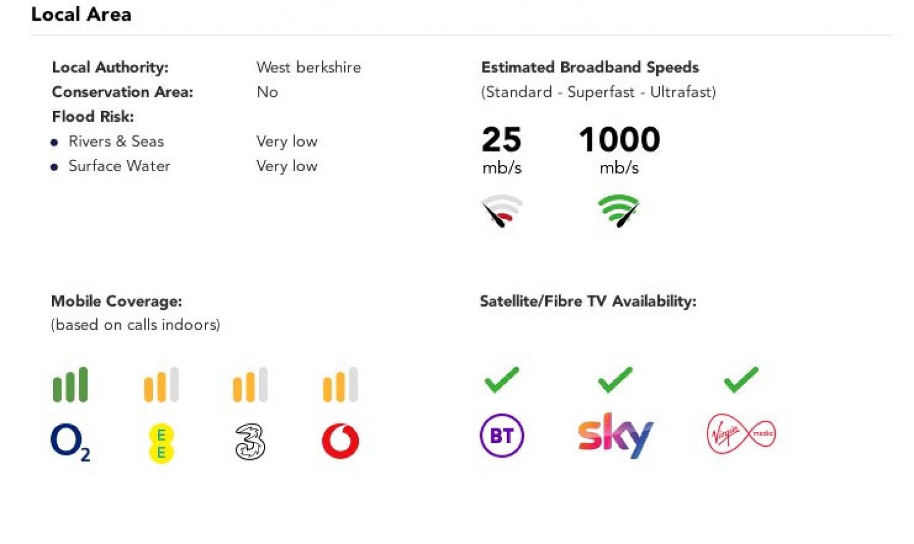Click the Sky logo
This screenshot has width=914, height=544.
615,435
